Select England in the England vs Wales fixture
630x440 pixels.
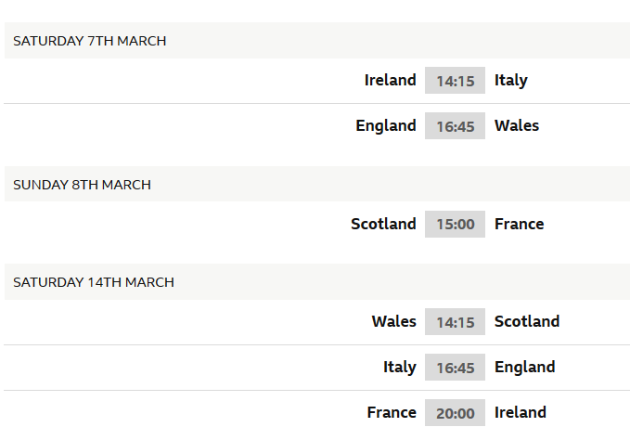[386, 126]
